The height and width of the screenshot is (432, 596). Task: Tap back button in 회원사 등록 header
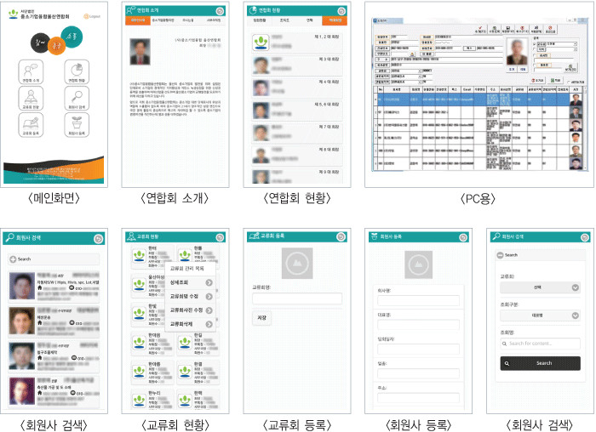(463, 237)
